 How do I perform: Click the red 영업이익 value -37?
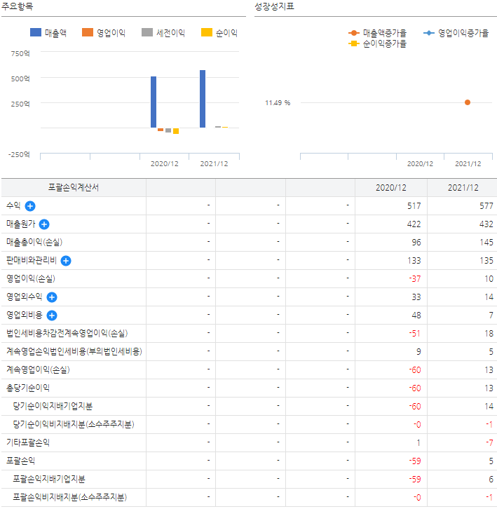point(414,278)
